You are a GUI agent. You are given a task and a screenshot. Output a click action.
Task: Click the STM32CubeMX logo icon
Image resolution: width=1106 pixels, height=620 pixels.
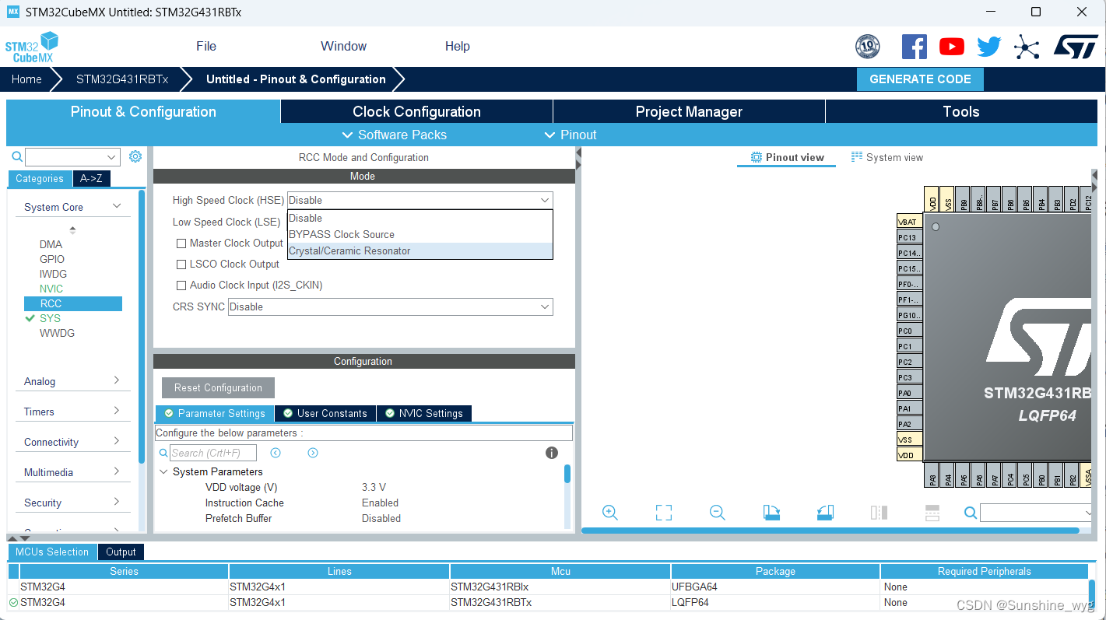(32, 47)
